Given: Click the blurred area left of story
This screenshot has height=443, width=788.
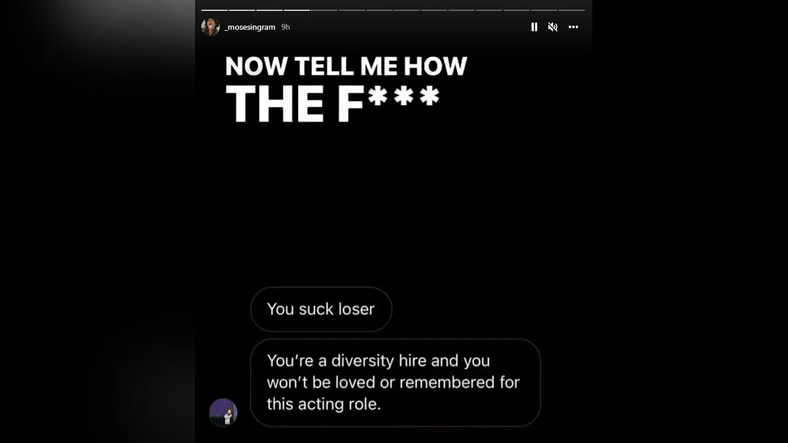Looking at the screenshot, I should [x=97, y=221].
